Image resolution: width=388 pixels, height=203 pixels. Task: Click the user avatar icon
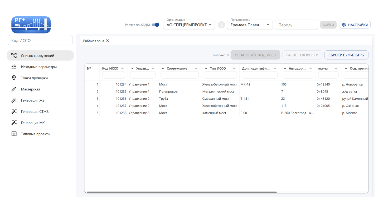(221, 25)
